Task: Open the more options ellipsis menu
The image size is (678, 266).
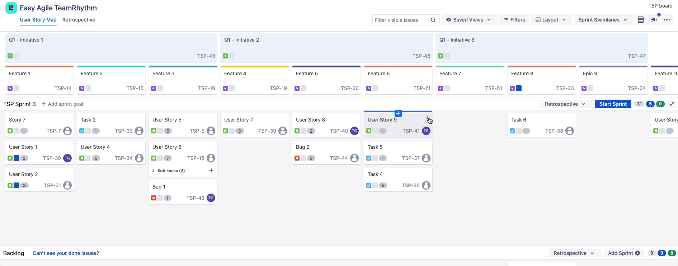Action: click(x=667, y=20)
